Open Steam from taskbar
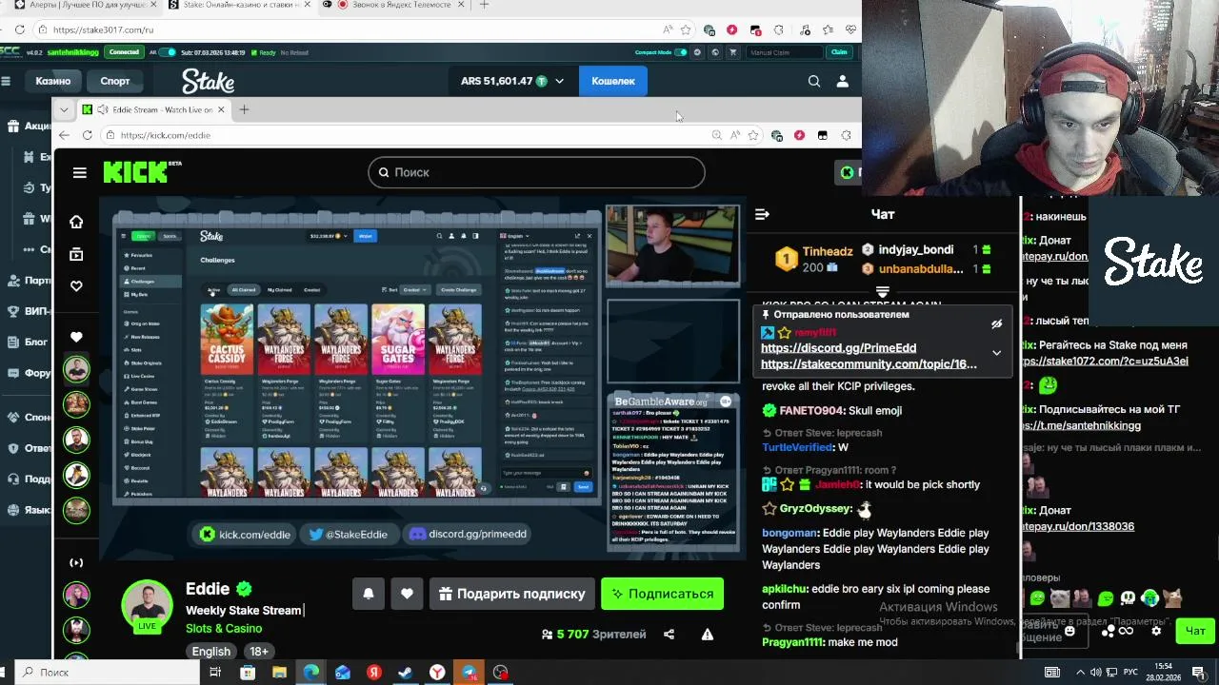 click(x=405, y=673)
